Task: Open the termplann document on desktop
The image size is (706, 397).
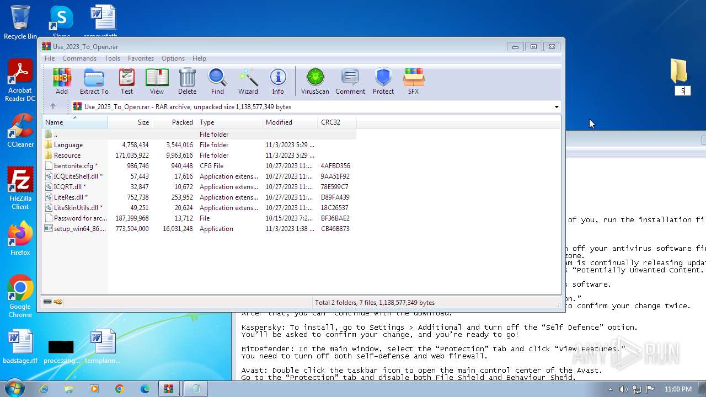Action: click(x=103, y=347)
